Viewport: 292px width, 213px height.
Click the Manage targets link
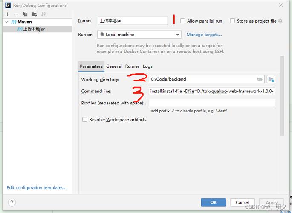pyautogui.click(x=204, y=35)
